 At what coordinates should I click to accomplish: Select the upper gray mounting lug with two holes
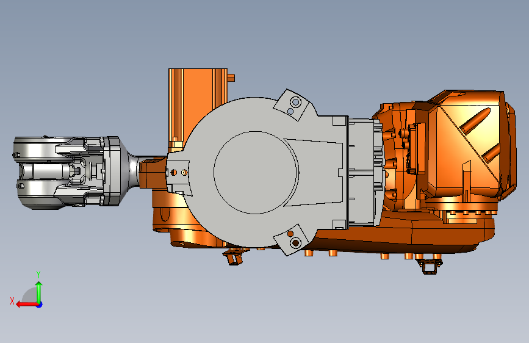(x=292, y=104)
